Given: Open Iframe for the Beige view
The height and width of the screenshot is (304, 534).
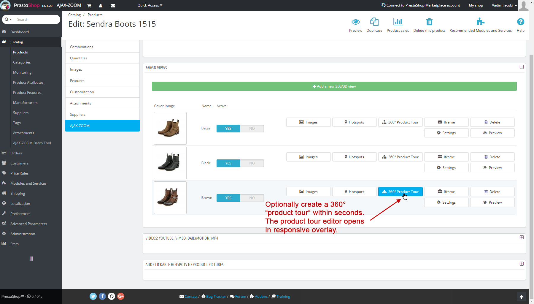Looking at the screenshot, I should click(446, 122).
